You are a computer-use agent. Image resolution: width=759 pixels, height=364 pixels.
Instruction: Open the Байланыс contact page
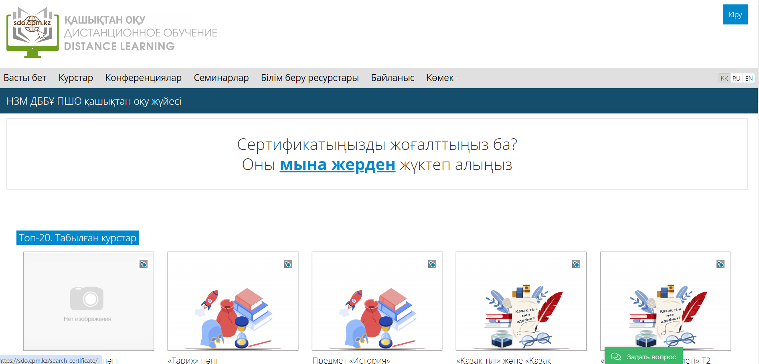(x=393, y=78)
